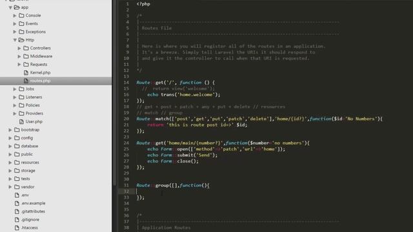Expand the storage folder arrow
Viewport: 413px width, 232px height.
10,170
